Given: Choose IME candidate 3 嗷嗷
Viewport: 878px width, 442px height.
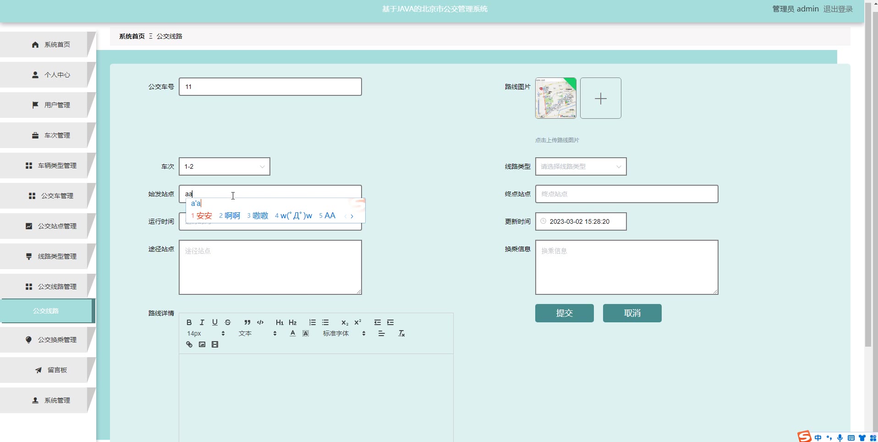Looking at the screenshot, I should (258, 215).
